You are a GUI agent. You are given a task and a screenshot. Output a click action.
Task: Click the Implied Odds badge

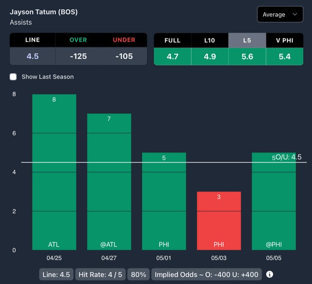tap(206, 274)
